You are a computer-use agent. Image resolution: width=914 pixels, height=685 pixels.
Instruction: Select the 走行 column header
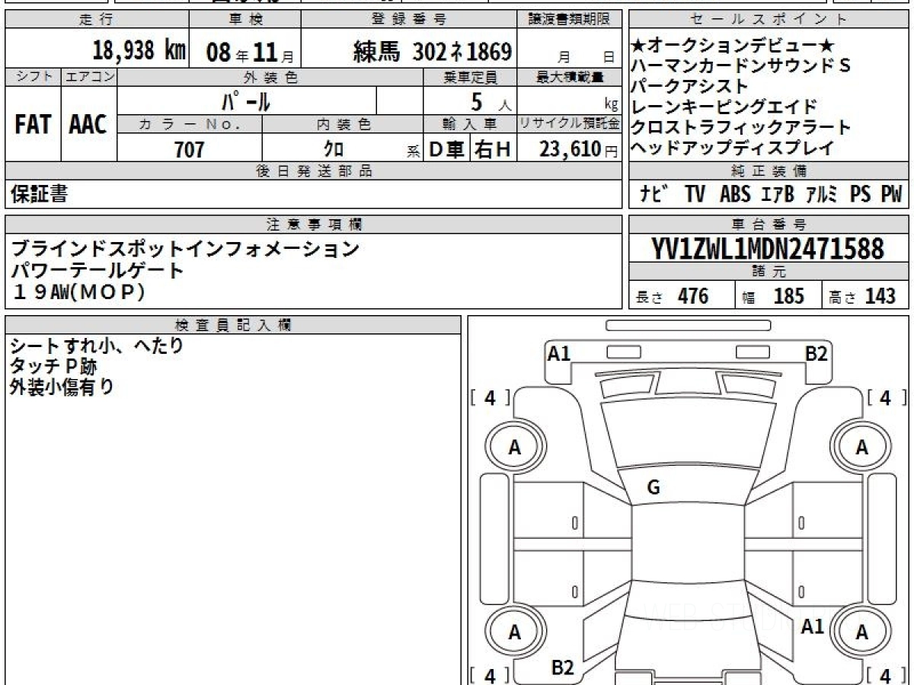(x=97, y=20)
